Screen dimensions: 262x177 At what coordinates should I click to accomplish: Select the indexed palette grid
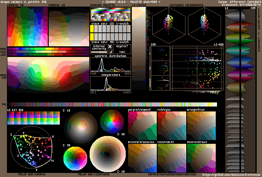pos(111,14)
